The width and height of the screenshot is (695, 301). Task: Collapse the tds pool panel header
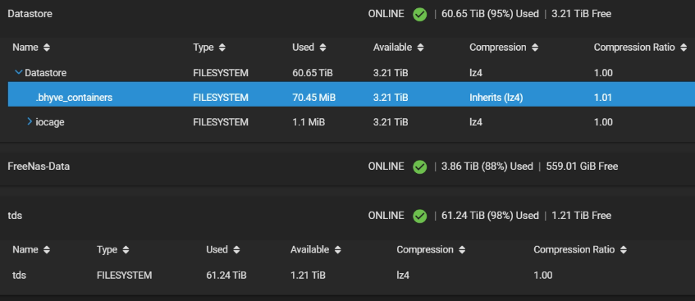pos(348,216)
